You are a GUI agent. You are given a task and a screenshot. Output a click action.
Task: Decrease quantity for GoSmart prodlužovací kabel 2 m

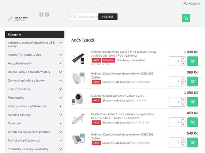pyautogui.click(x=183, y=63)
